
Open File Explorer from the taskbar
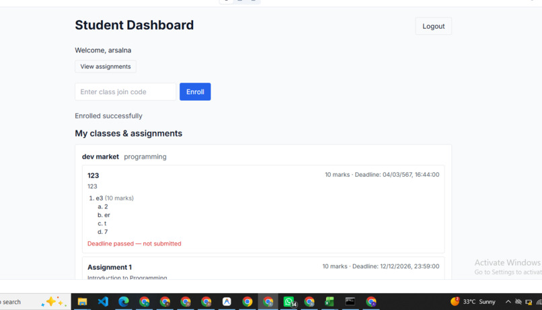pos(82,302)
